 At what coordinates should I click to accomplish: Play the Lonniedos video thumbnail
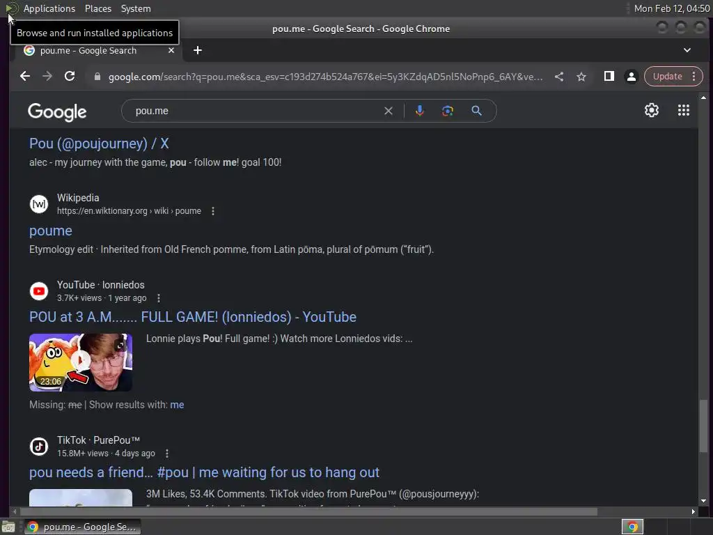pyautogui.click(x=81, y=362)
